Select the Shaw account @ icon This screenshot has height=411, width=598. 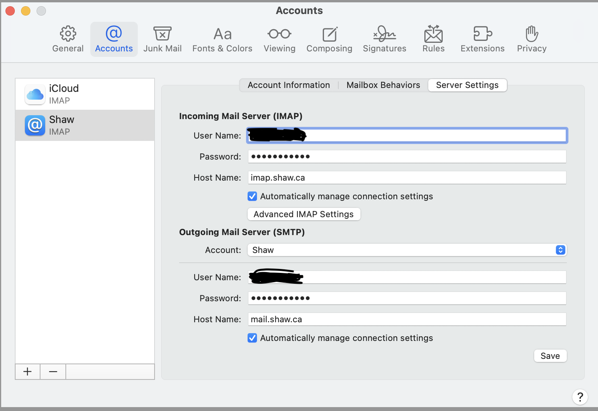[x=35, y=125]
